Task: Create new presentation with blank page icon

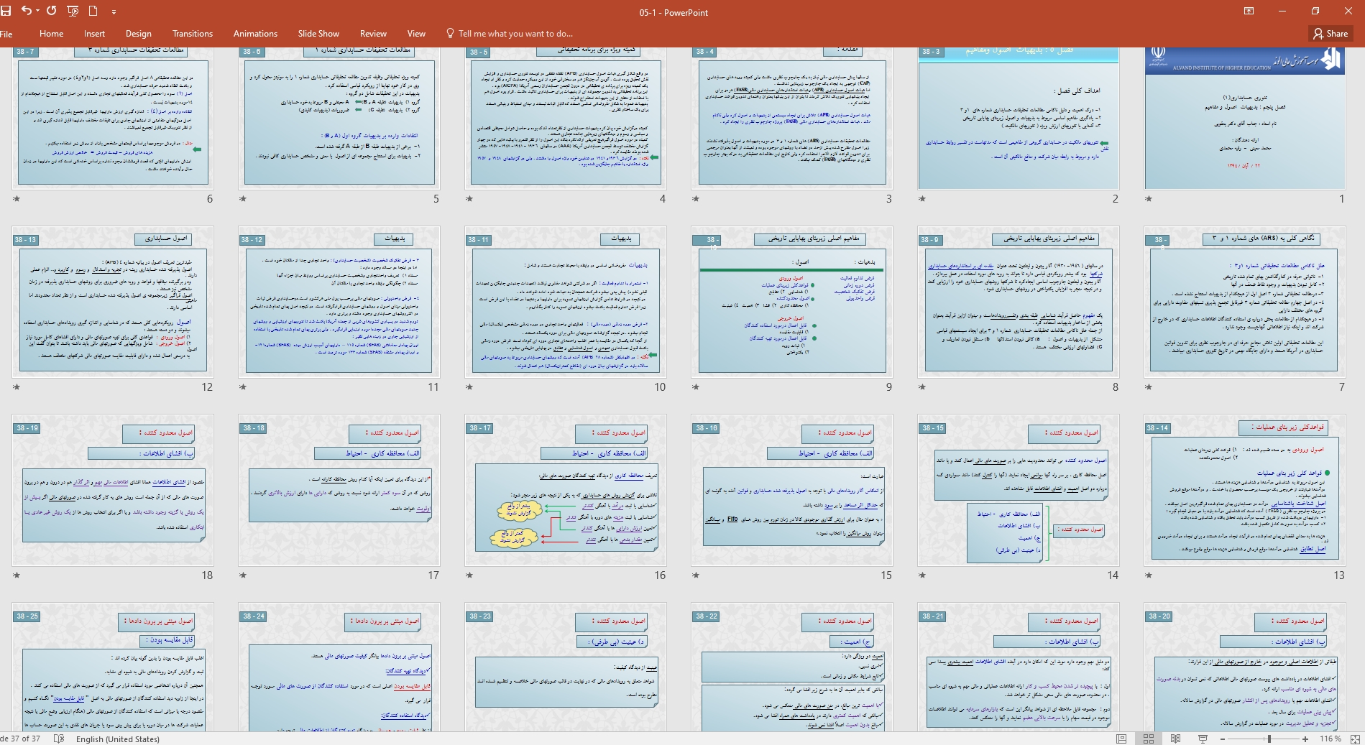Action: tap(93, 11)
